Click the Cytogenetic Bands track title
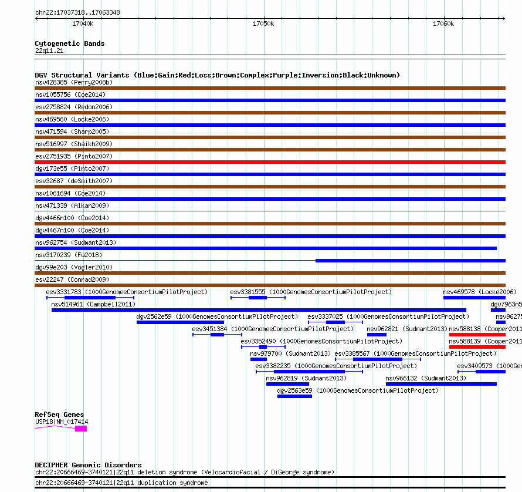 point(70,43)
